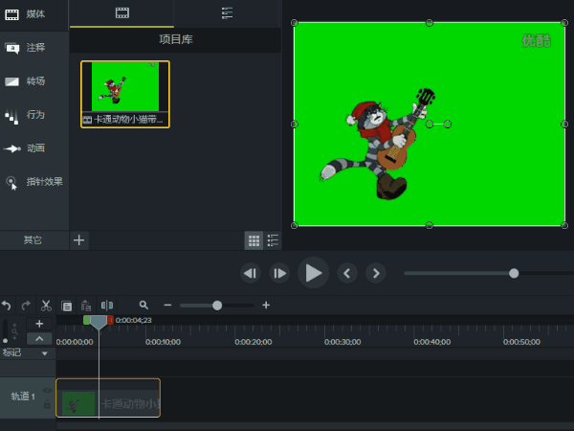
Task: Click the playhead handle on the timeline ruler
Action: (99, 322)
